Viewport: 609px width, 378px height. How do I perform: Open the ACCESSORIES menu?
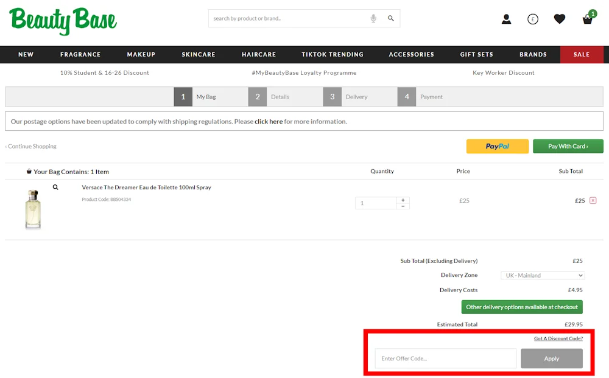click(x=411, y=54)
